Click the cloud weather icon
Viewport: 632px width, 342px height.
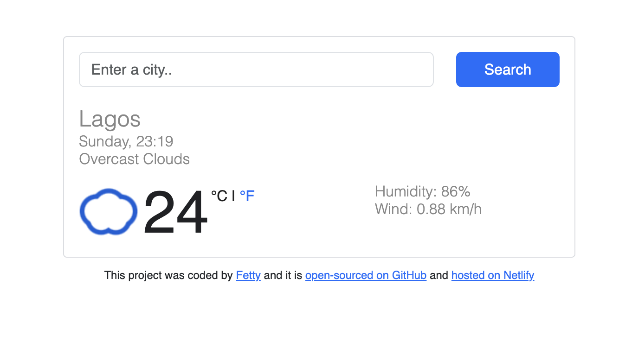108,212
